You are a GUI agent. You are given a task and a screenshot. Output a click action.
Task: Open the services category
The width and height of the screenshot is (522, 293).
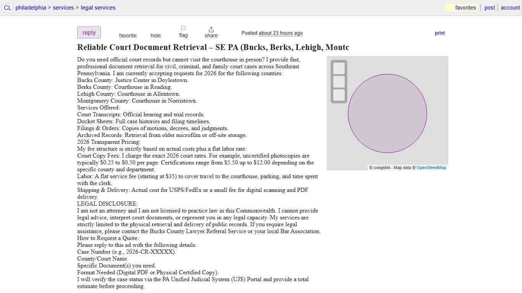click(63, 7)
